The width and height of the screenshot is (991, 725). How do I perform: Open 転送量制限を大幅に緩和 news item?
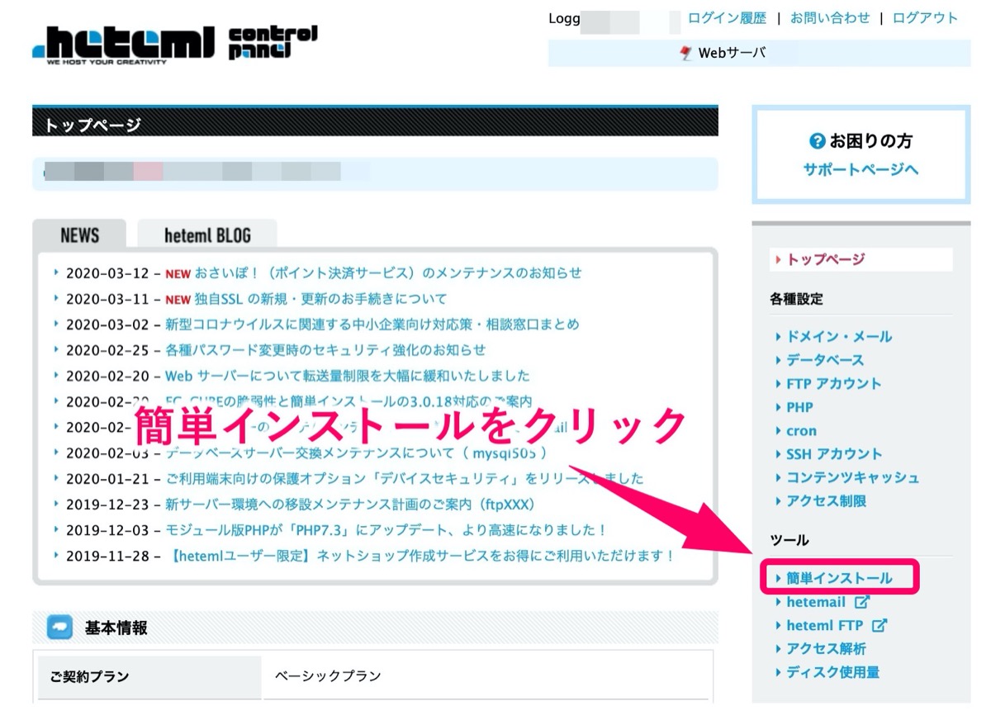coord(348,376)
